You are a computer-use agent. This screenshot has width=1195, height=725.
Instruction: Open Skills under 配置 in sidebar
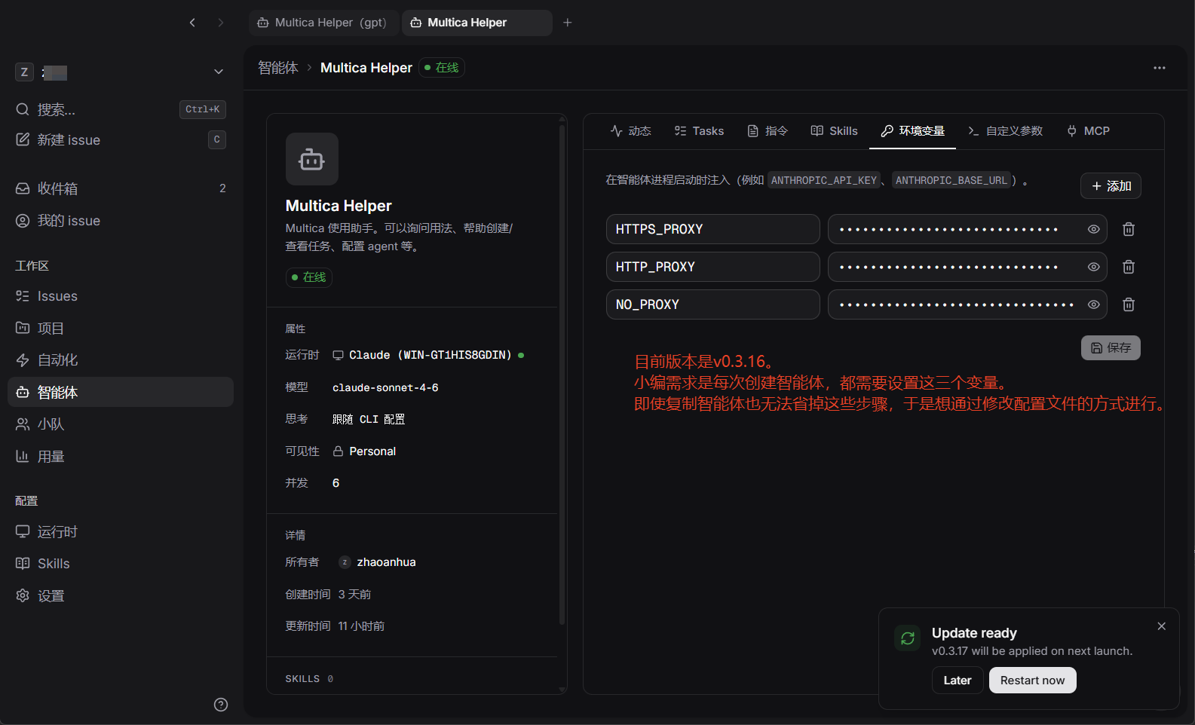tap(121, 564)
